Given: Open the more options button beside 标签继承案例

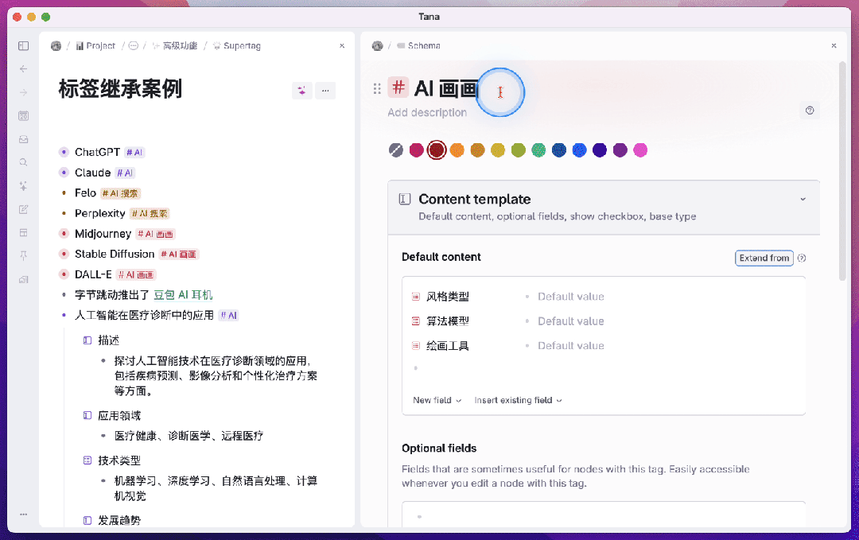Looking at the screenshot, I should click(325, 91).
